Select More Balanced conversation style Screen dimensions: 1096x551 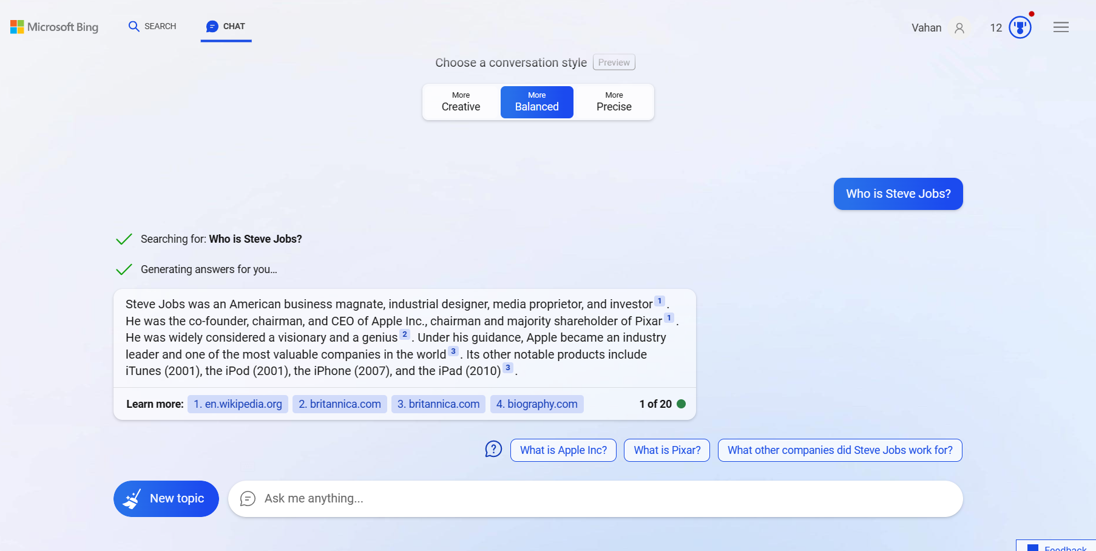pyautogui.click(x=537, y=102)
